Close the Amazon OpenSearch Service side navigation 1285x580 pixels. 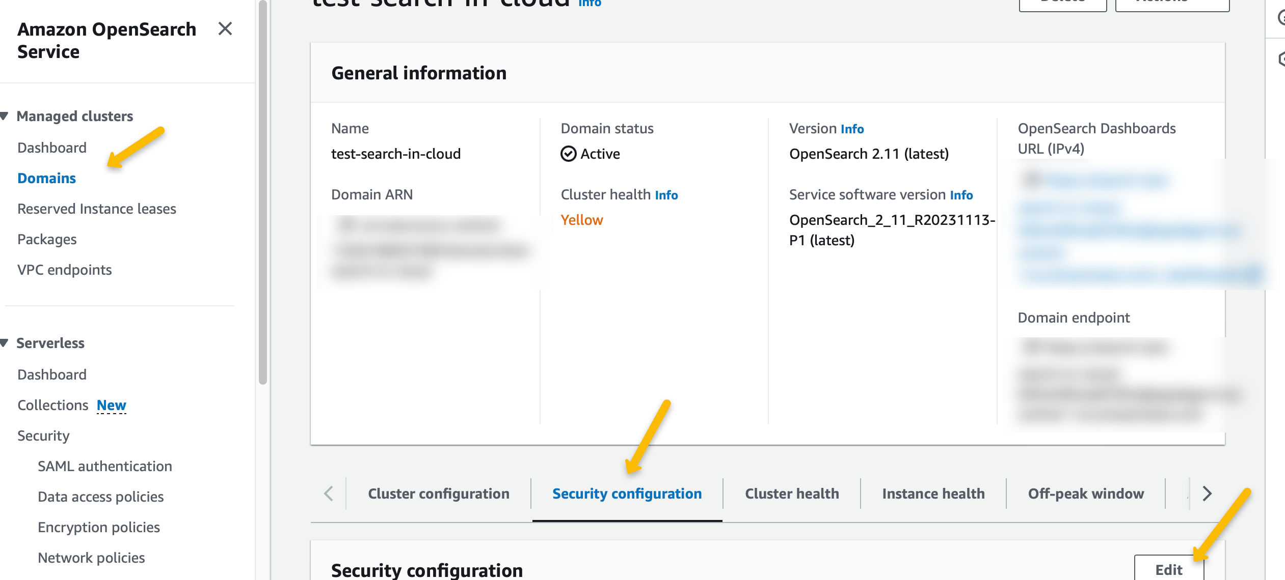pos(225,29)
